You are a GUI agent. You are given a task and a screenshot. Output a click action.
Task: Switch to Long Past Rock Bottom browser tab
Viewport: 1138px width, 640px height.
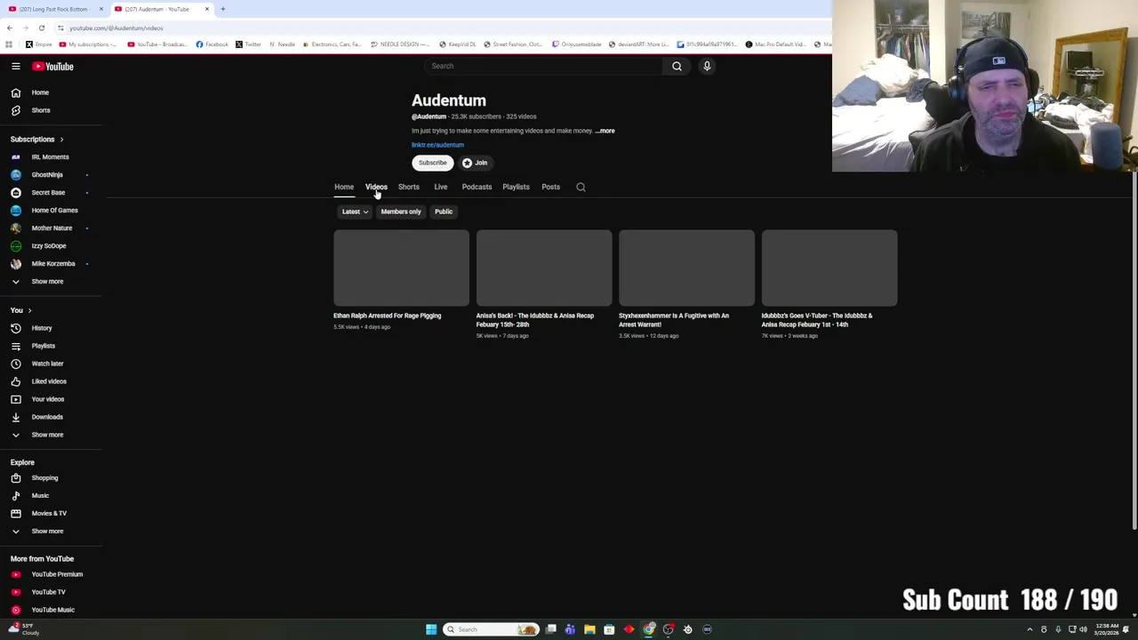point(54,9)
